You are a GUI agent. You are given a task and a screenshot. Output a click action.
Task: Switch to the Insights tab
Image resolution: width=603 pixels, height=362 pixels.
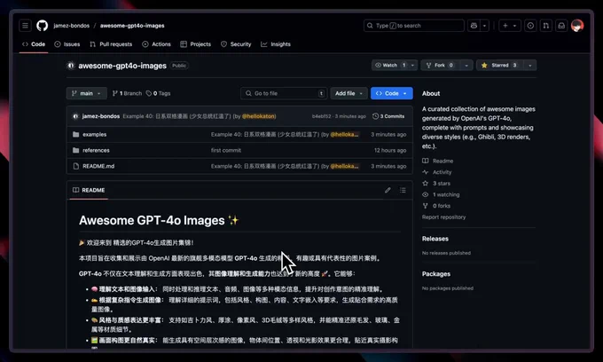(276, 44)
